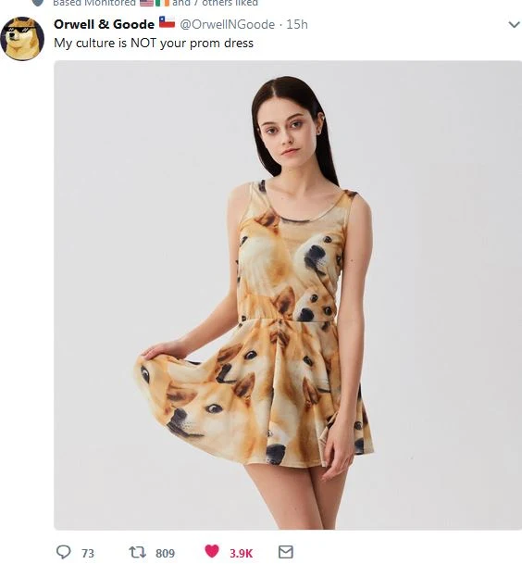The width and height of the screenshot is (522, 564).
Task: Open the @OrwellNGoode handle link
Action: 227,24
